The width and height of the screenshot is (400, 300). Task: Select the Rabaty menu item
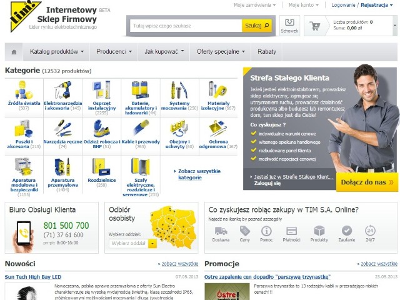[x=267, y=52]
